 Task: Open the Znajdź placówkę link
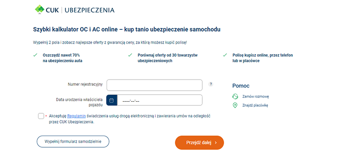(255, 105)
